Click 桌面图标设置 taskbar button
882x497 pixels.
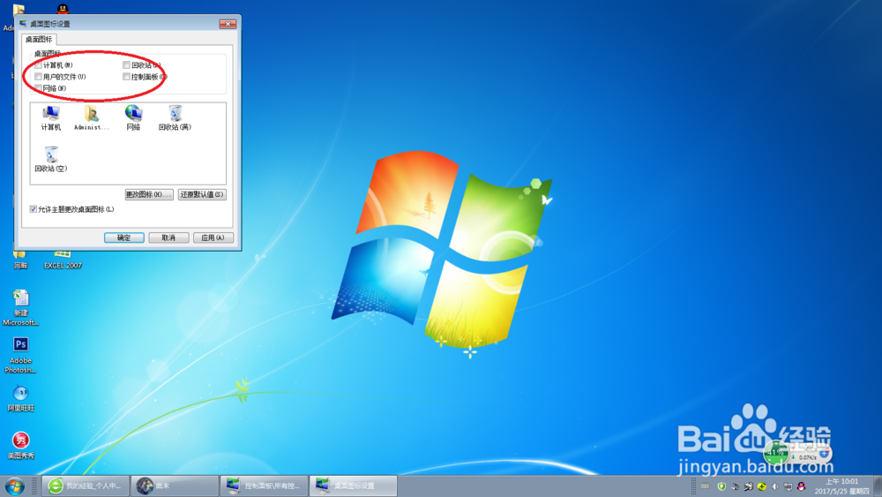click(354, 486)
